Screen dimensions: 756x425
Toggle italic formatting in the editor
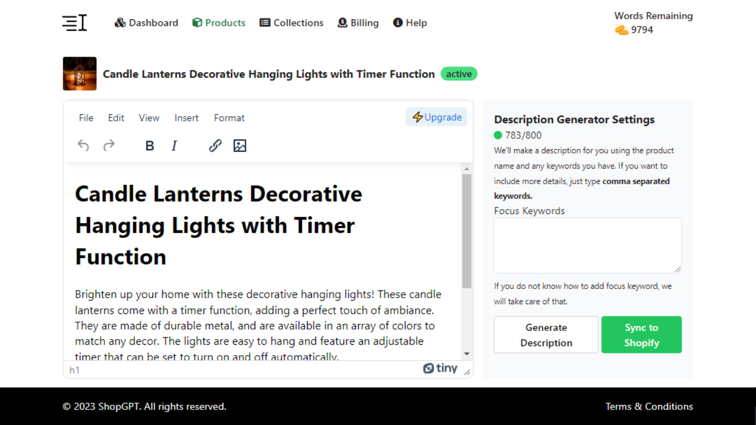(x=174, y=146)
